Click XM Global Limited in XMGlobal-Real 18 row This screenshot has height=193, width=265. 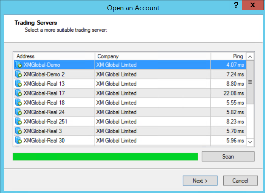[x=117, y=103]
